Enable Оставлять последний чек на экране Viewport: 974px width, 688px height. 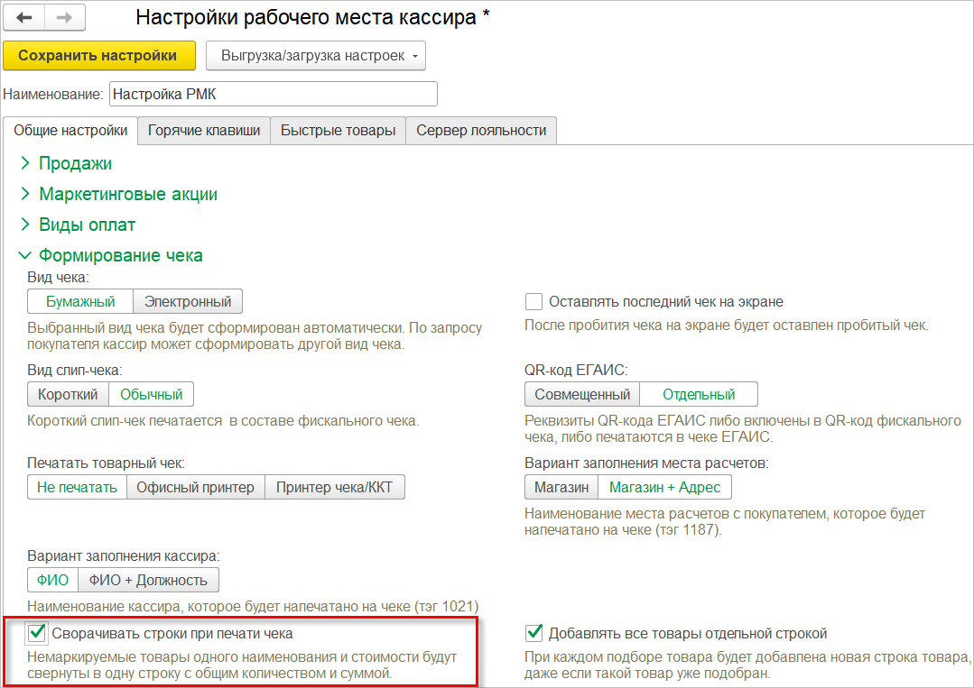[x=533, y=301]
